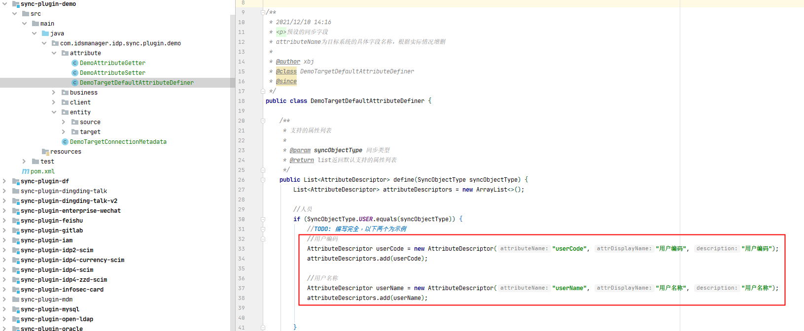Toggle code fold at line 9 Javadoc
The image size is (804, 331).
(x=263, y=12)
